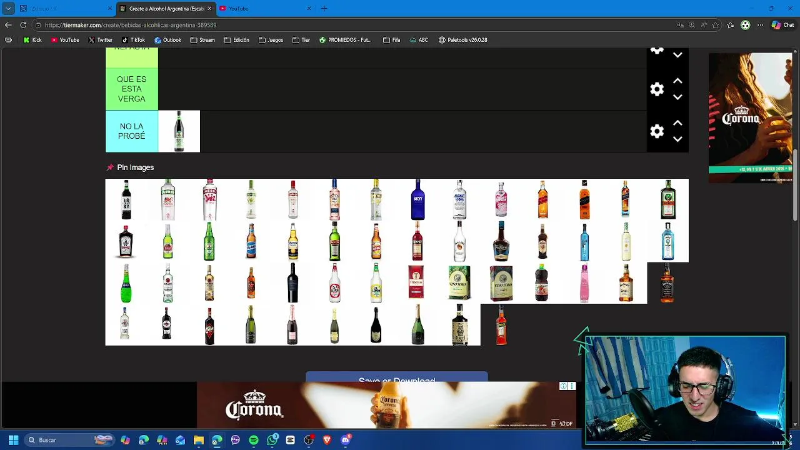Open the PROMIEDOS bookmark
Viewport: 800px width, 450px height.
click(x=345, y=40)
